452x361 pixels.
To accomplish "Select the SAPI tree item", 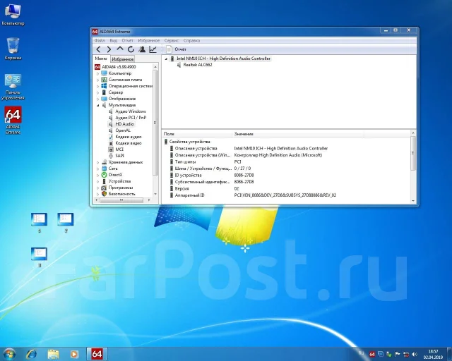I will point(117,156).
